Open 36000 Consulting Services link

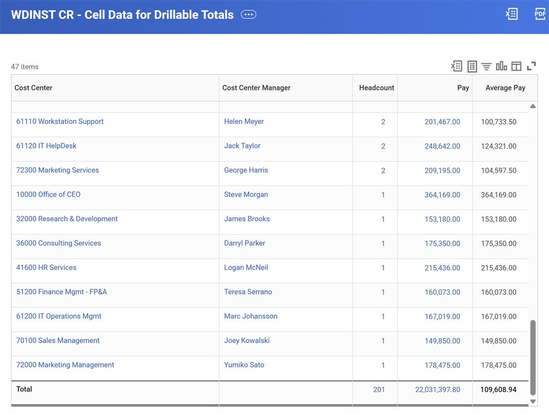coord(59,243)
